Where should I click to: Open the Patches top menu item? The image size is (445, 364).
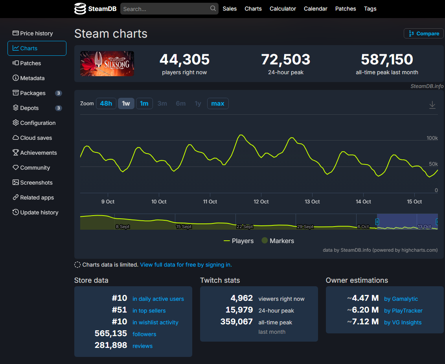click(346, 9)
